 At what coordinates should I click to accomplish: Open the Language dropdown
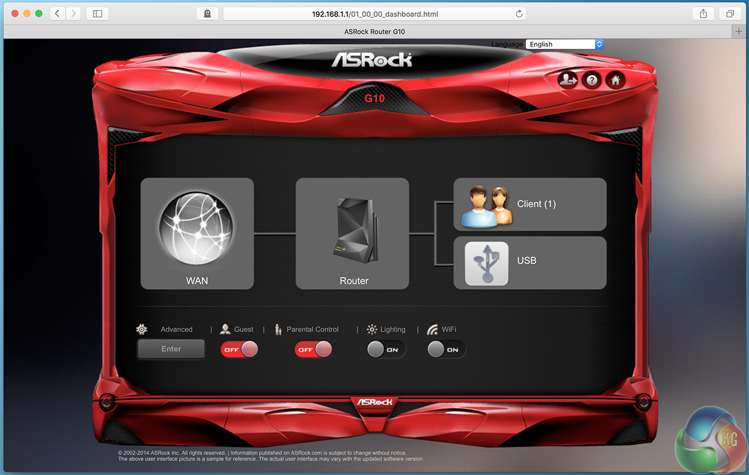(x=565, y=44)
